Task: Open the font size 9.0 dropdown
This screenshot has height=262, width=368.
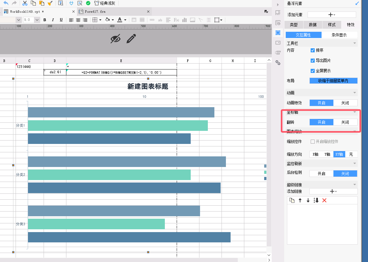Action: tap(37, 20)
